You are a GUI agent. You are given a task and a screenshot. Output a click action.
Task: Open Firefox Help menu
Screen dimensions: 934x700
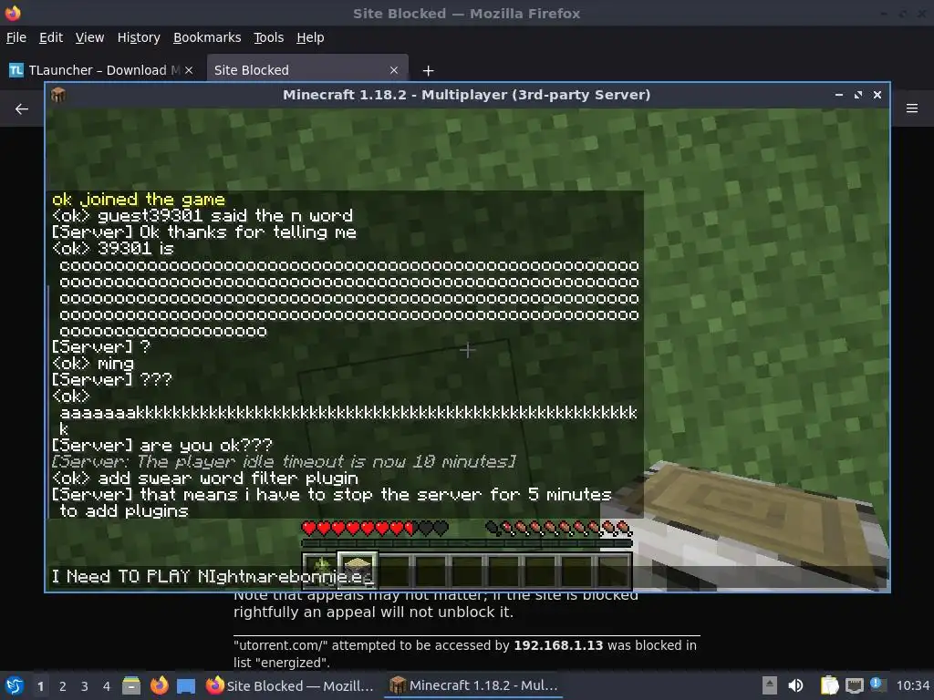(310, 37)
